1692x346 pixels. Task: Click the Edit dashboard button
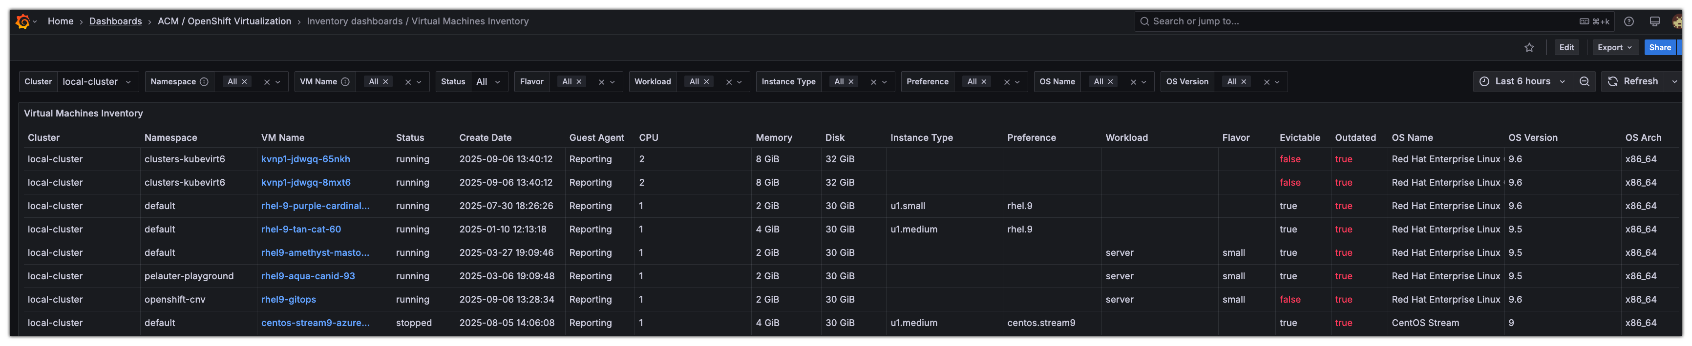pyautogui.click(x=1566, y=47)
